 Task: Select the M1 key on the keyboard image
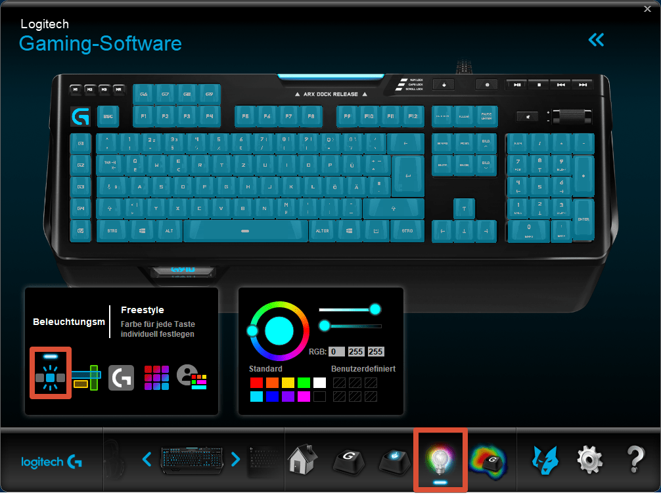point(76,89)
